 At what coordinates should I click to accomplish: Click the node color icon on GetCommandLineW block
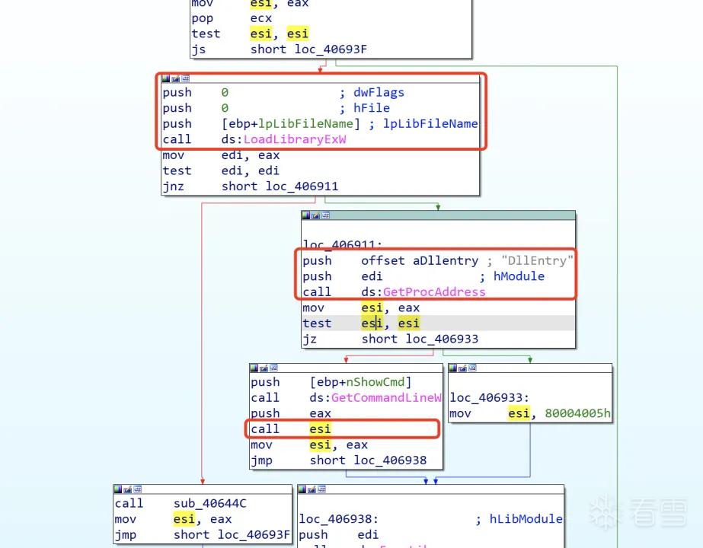point(254,368)
